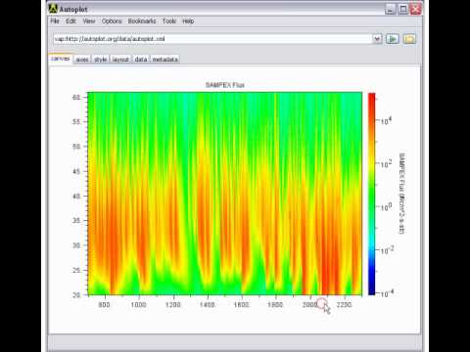The width and height of the screenshot is (470, 352).
Task: Click the 800 x-axis tick label
Action: point(104,305)
